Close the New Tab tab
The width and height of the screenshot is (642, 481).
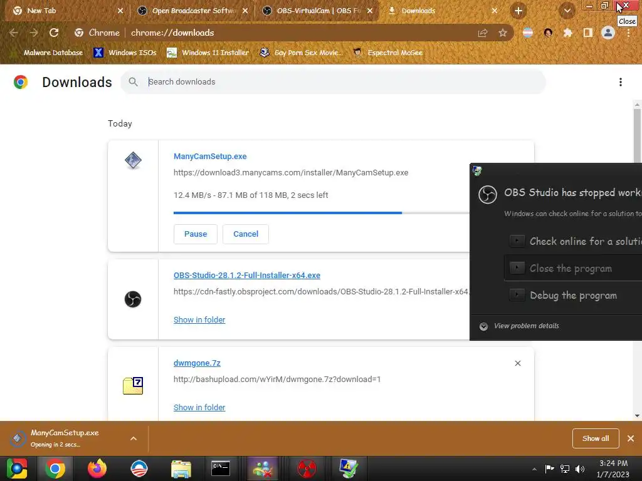[120, 11]
